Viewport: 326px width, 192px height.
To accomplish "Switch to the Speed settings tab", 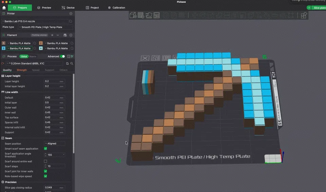I will coord(36,70).
